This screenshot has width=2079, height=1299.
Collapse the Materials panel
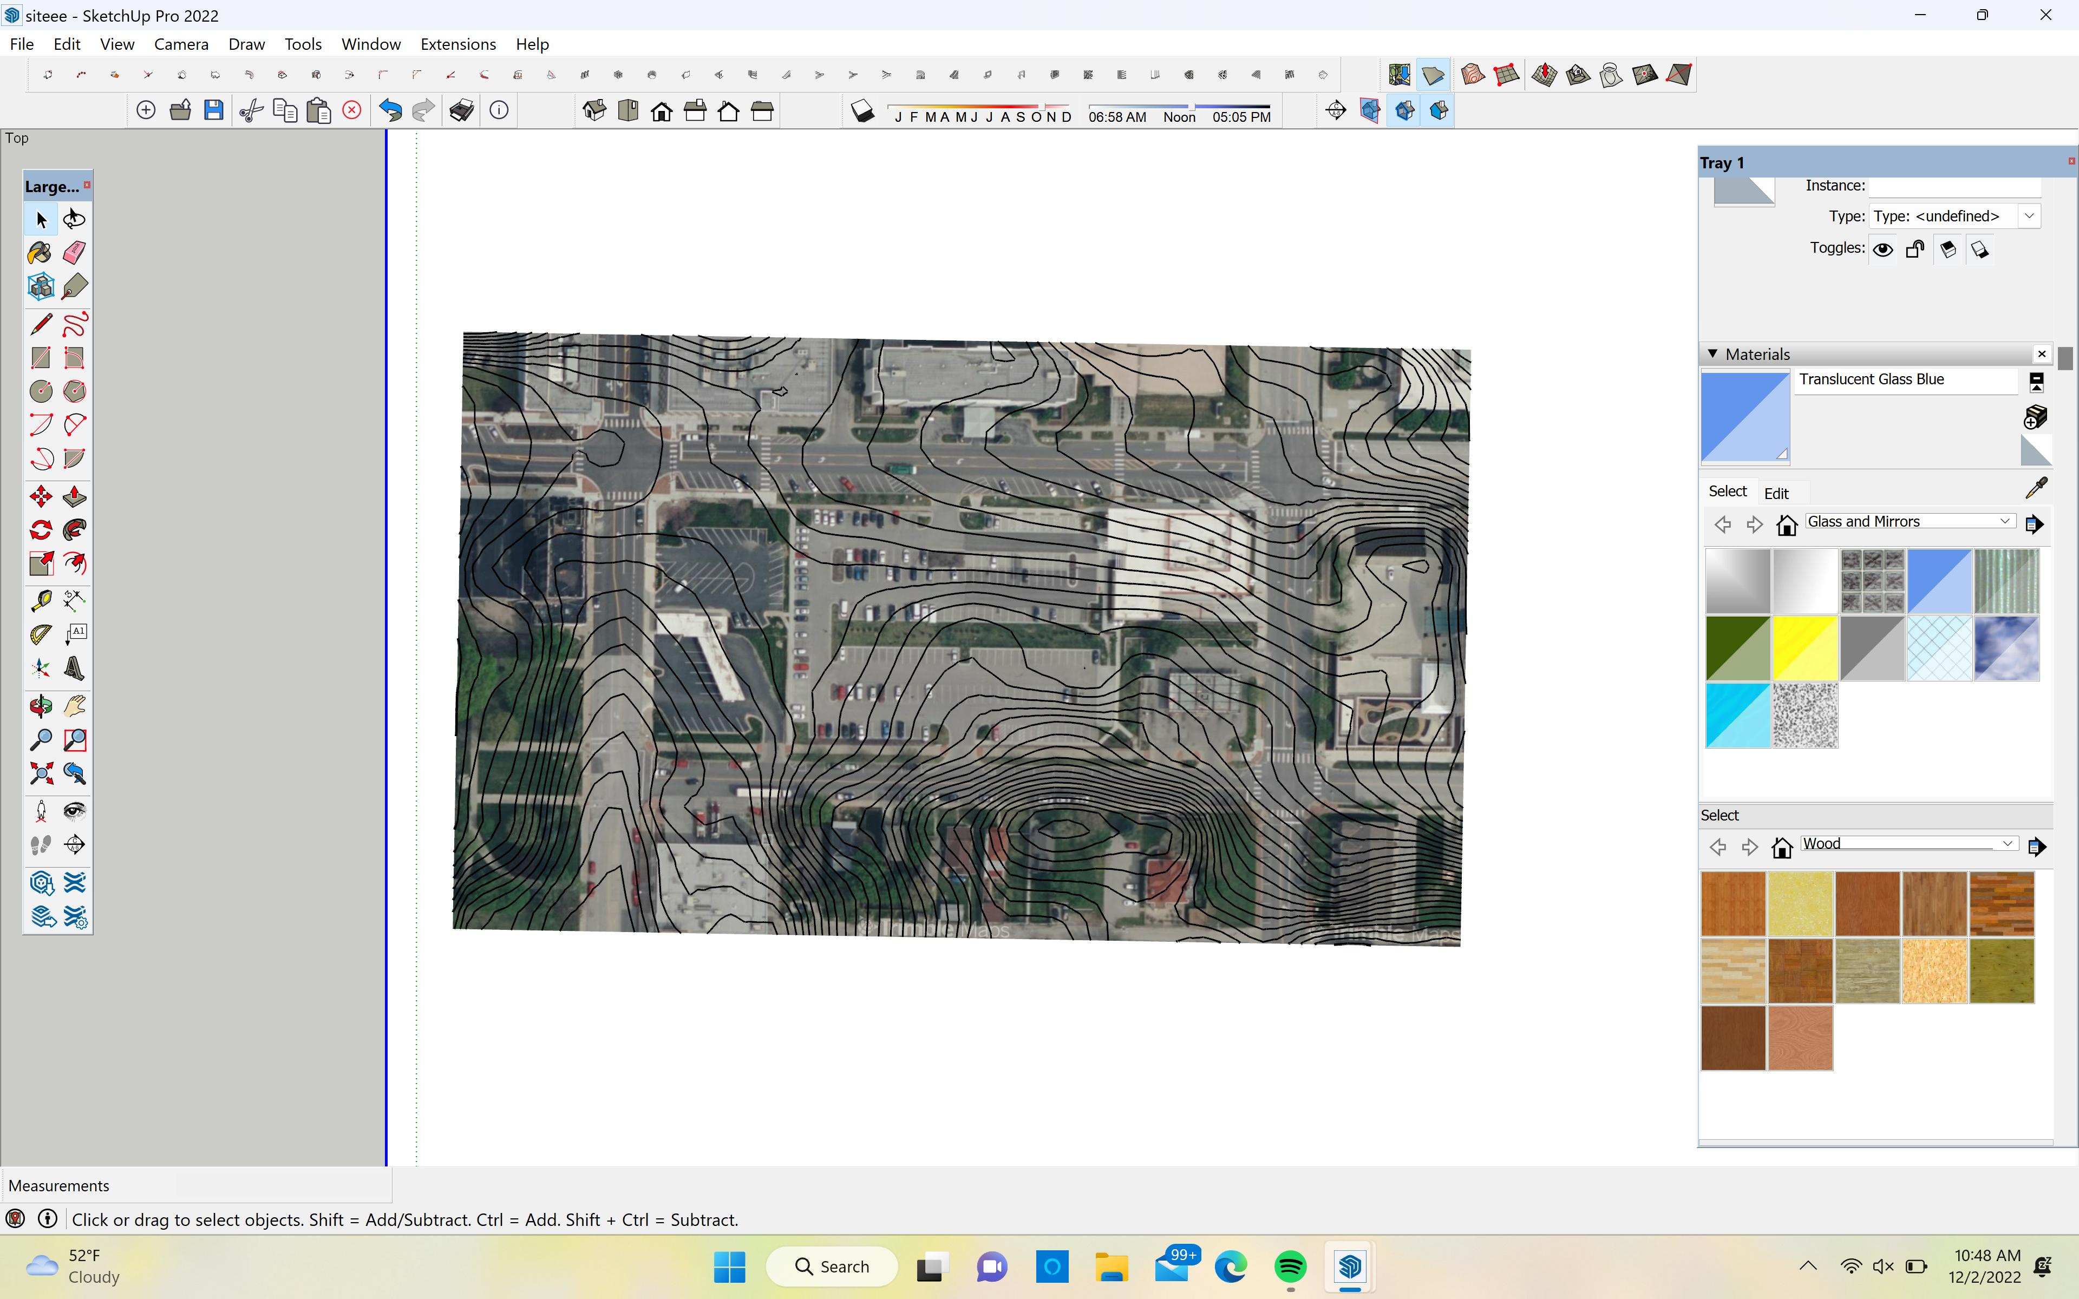(x=1712, y=354)
